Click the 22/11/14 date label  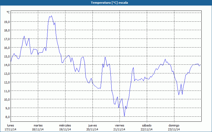click(147, 129)
